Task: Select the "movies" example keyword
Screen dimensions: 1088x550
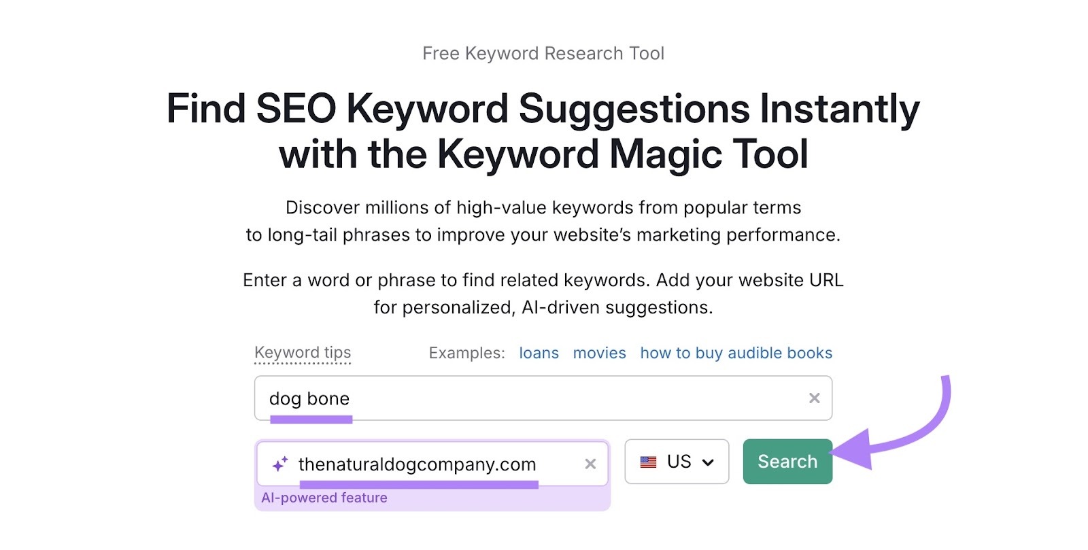Action: (x=600, y=353)
